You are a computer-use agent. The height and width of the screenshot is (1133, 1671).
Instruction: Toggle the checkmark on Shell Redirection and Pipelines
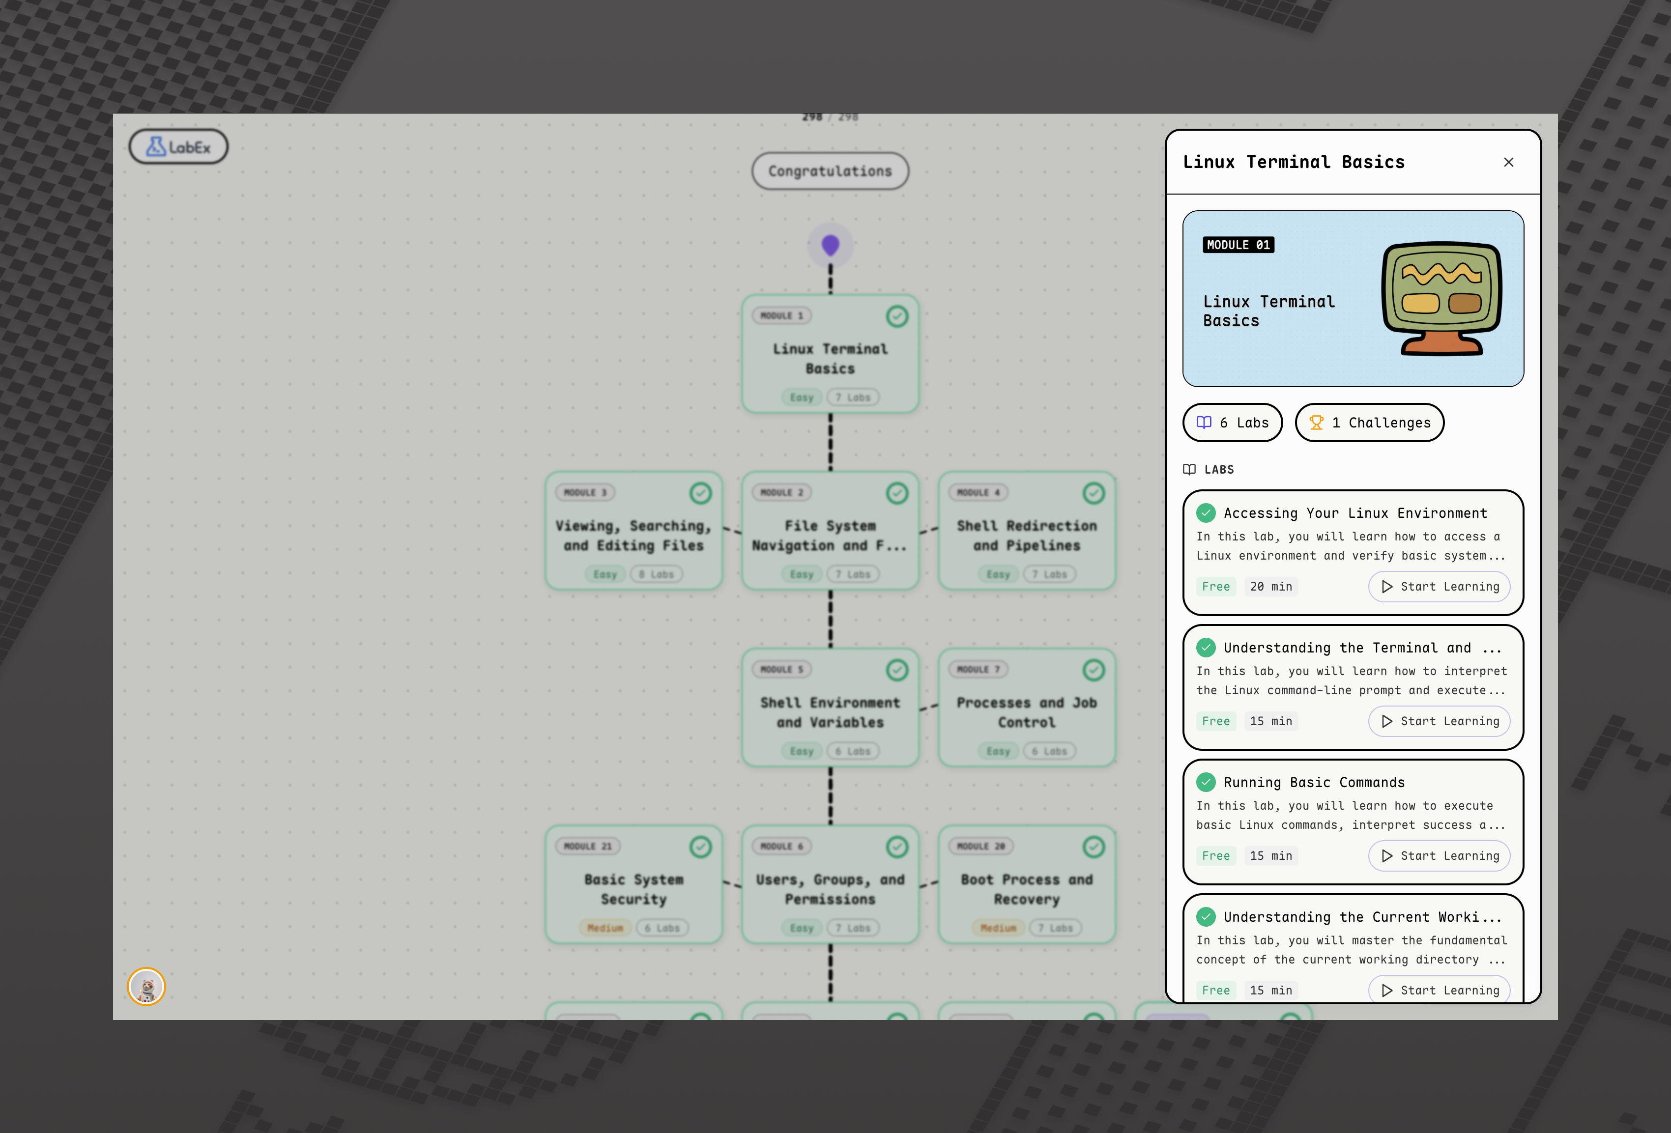[1093, 493]
